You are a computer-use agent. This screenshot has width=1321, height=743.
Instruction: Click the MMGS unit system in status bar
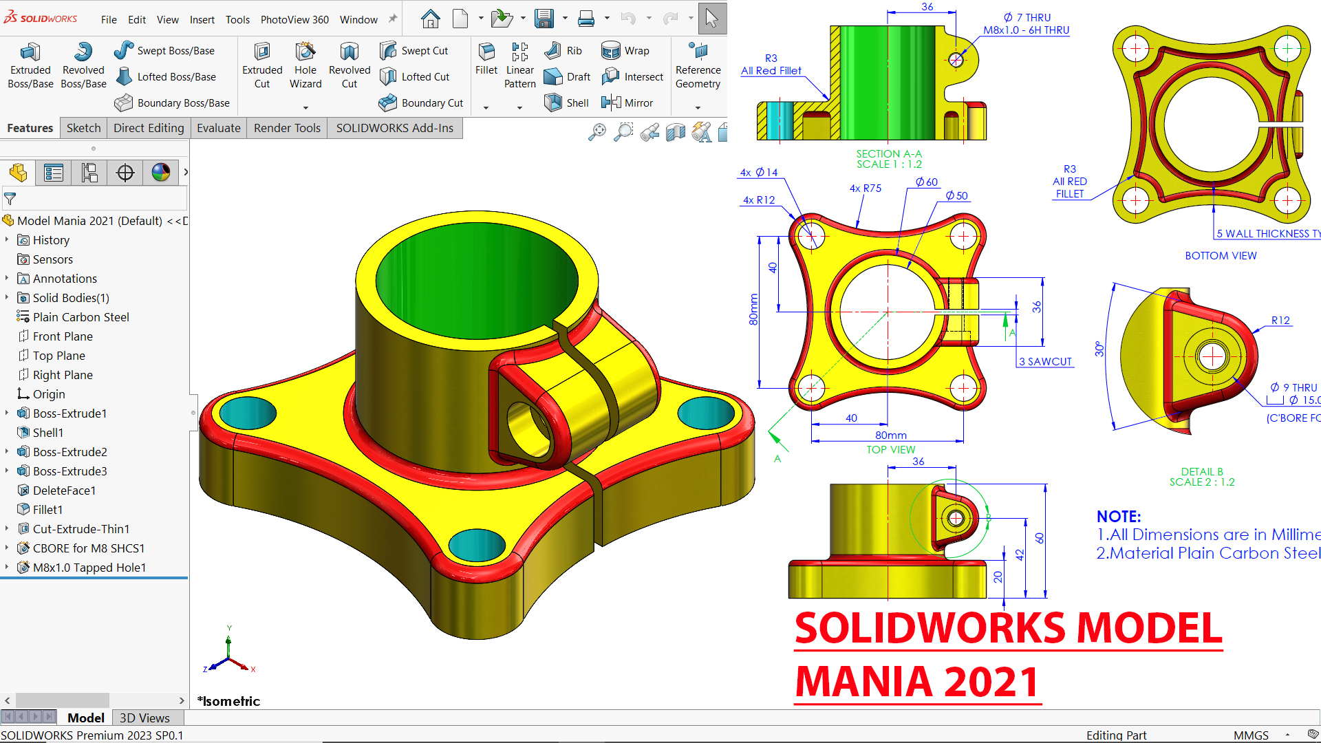1251,735
